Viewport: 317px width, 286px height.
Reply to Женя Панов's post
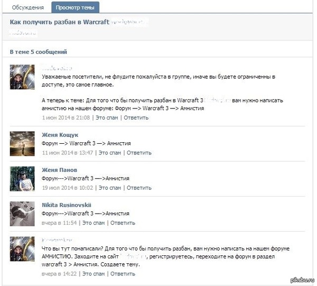pyautogui.click(x=139, y=188)
